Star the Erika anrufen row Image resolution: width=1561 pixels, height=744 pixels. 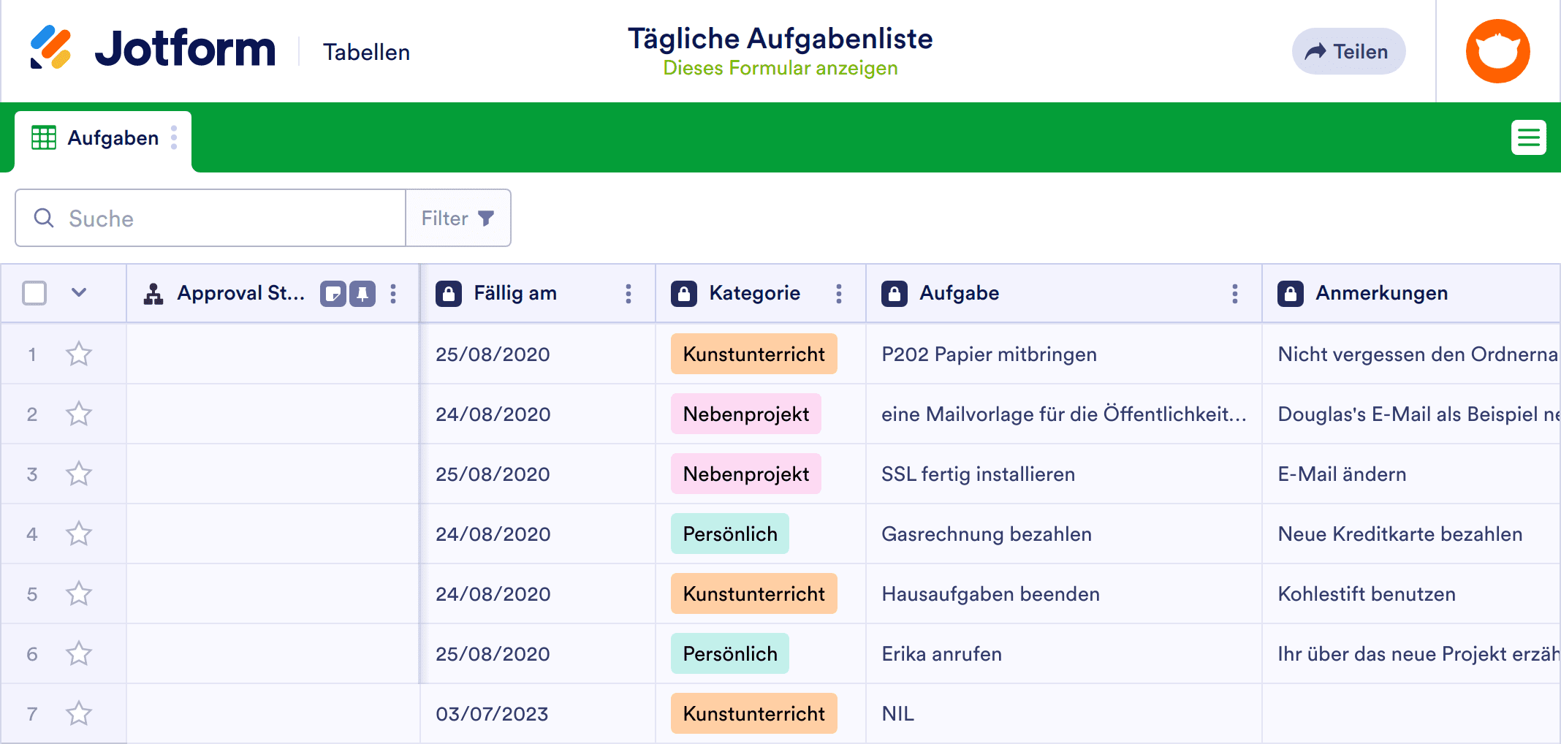(78, 653)
